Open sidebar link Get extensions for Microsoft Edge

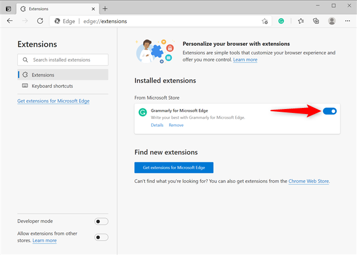pos(53,101)
